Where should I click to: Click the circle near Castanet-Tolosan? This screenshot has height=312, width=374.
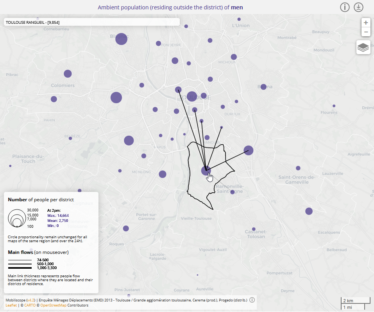(x=254, y=229)
